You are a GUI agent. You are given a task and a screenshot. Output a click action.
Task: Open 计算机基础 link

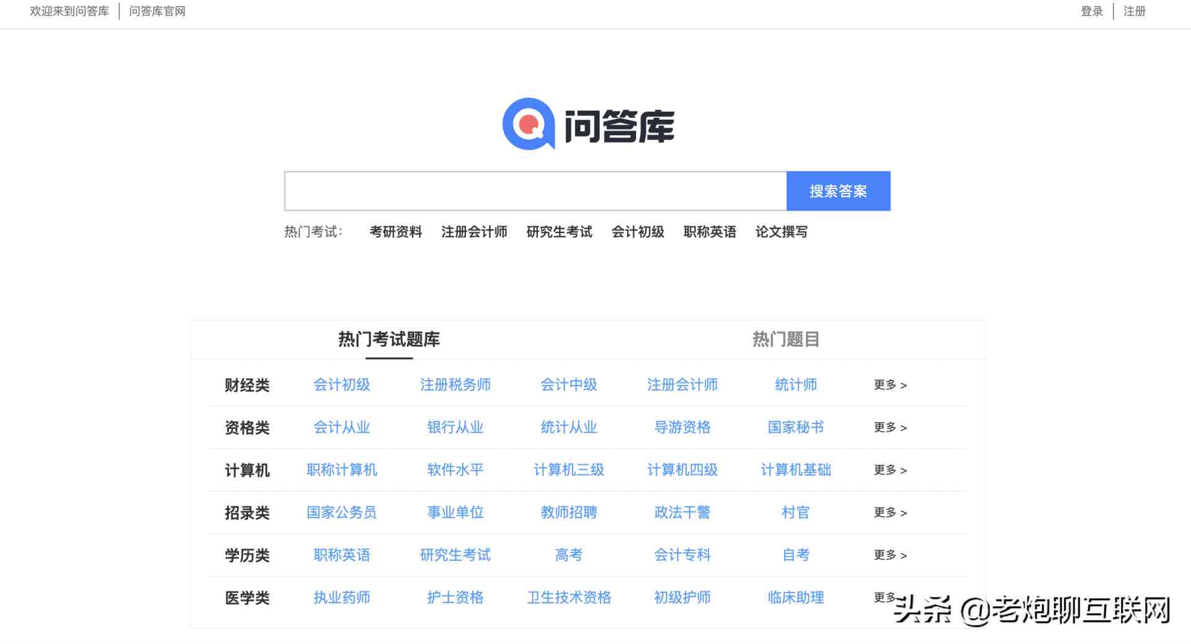pyautogui.click(x=796, y=470)
